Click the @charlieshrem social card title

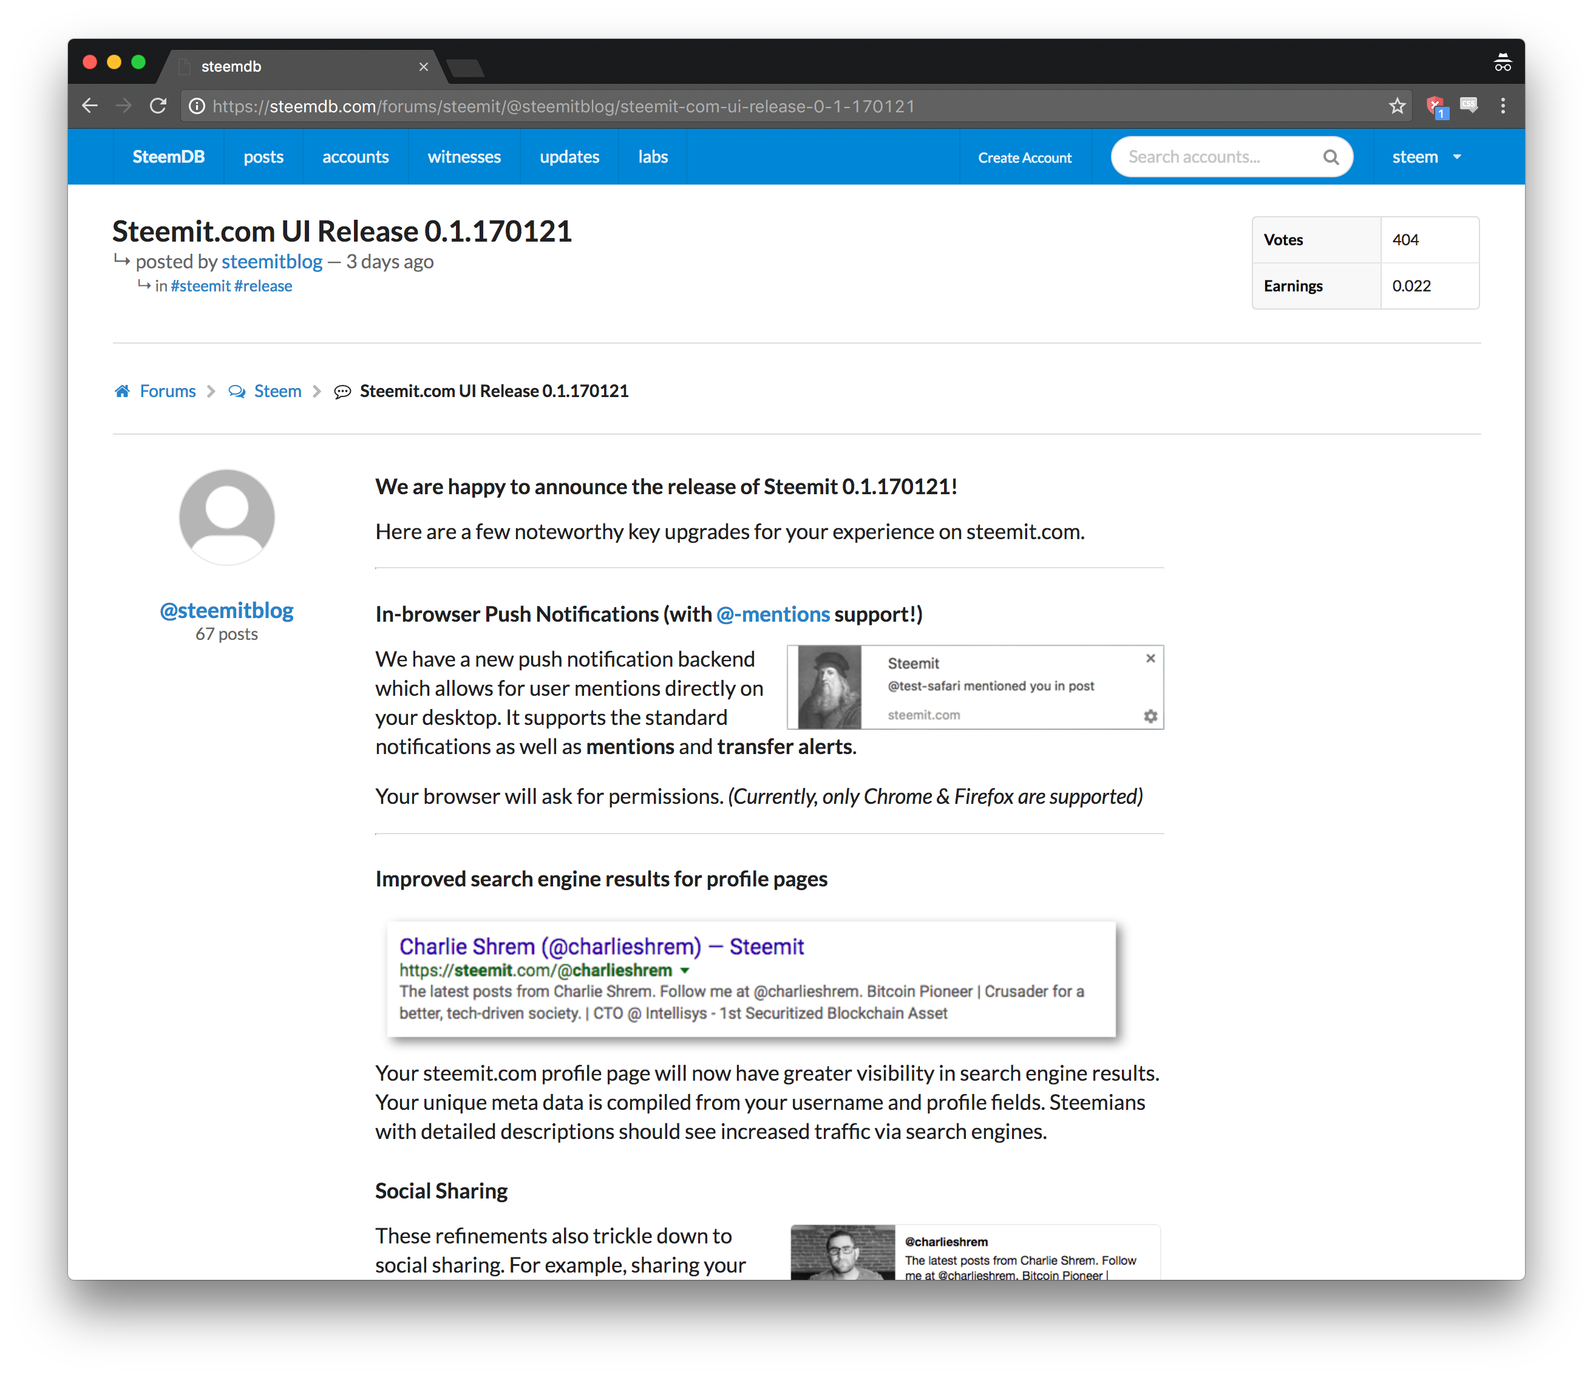[x=946, y=1242]
